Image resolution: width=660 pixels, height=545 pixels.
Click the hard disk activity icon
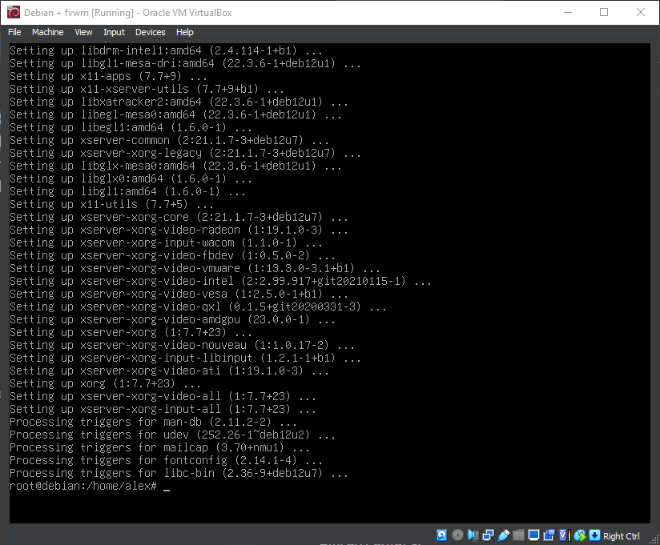pos(442,535)
